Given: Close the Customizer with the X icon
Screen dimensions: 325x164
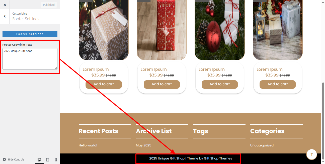Looking at the screenshot, I should [5, 5].
